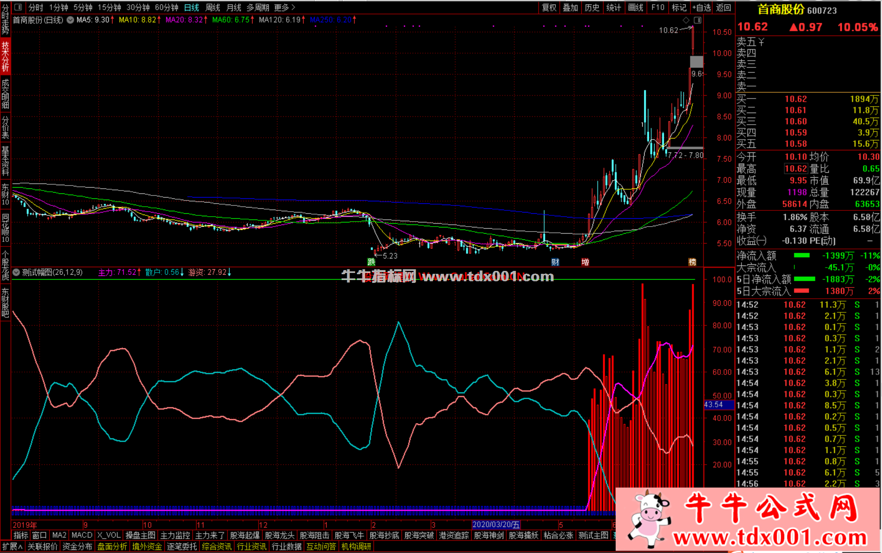Expand the 扩展 bottom panel
Viewport: 882px width, 553px height.
tap(12, 546)
